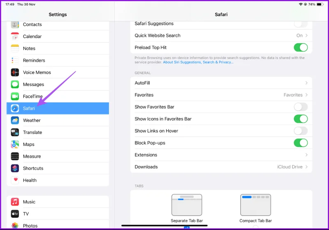The image size is (329, 230).
Task: Open Reminders settings row
Action: tap(58, 60)
